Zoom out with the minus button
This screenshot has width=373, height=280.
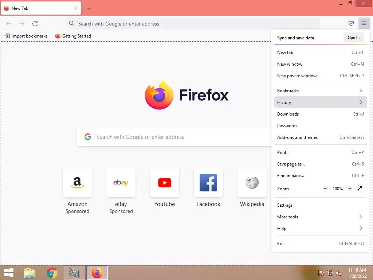coord(325,188)
